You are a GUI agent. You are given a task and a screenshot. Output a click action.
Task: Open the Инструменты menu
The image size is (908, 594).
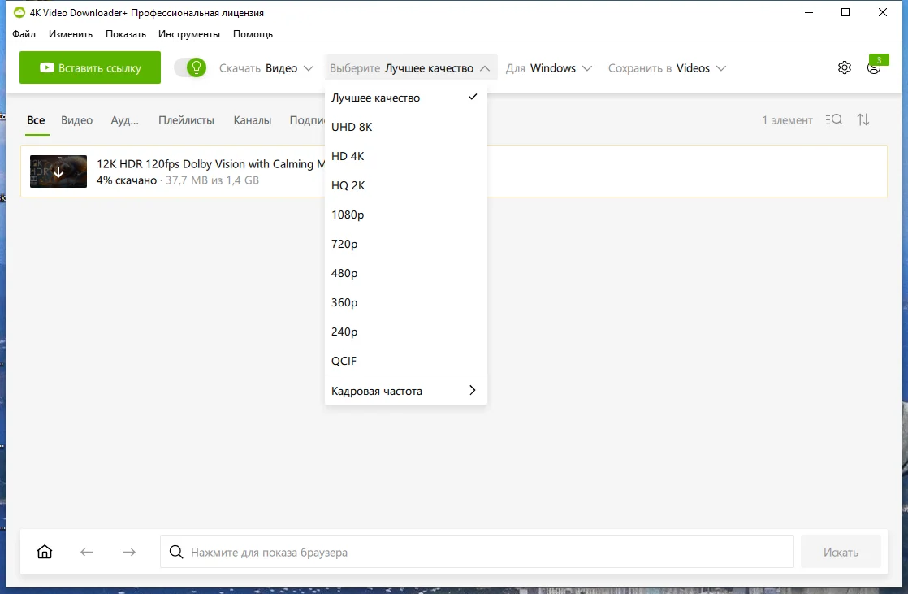[x=188, y=34]
